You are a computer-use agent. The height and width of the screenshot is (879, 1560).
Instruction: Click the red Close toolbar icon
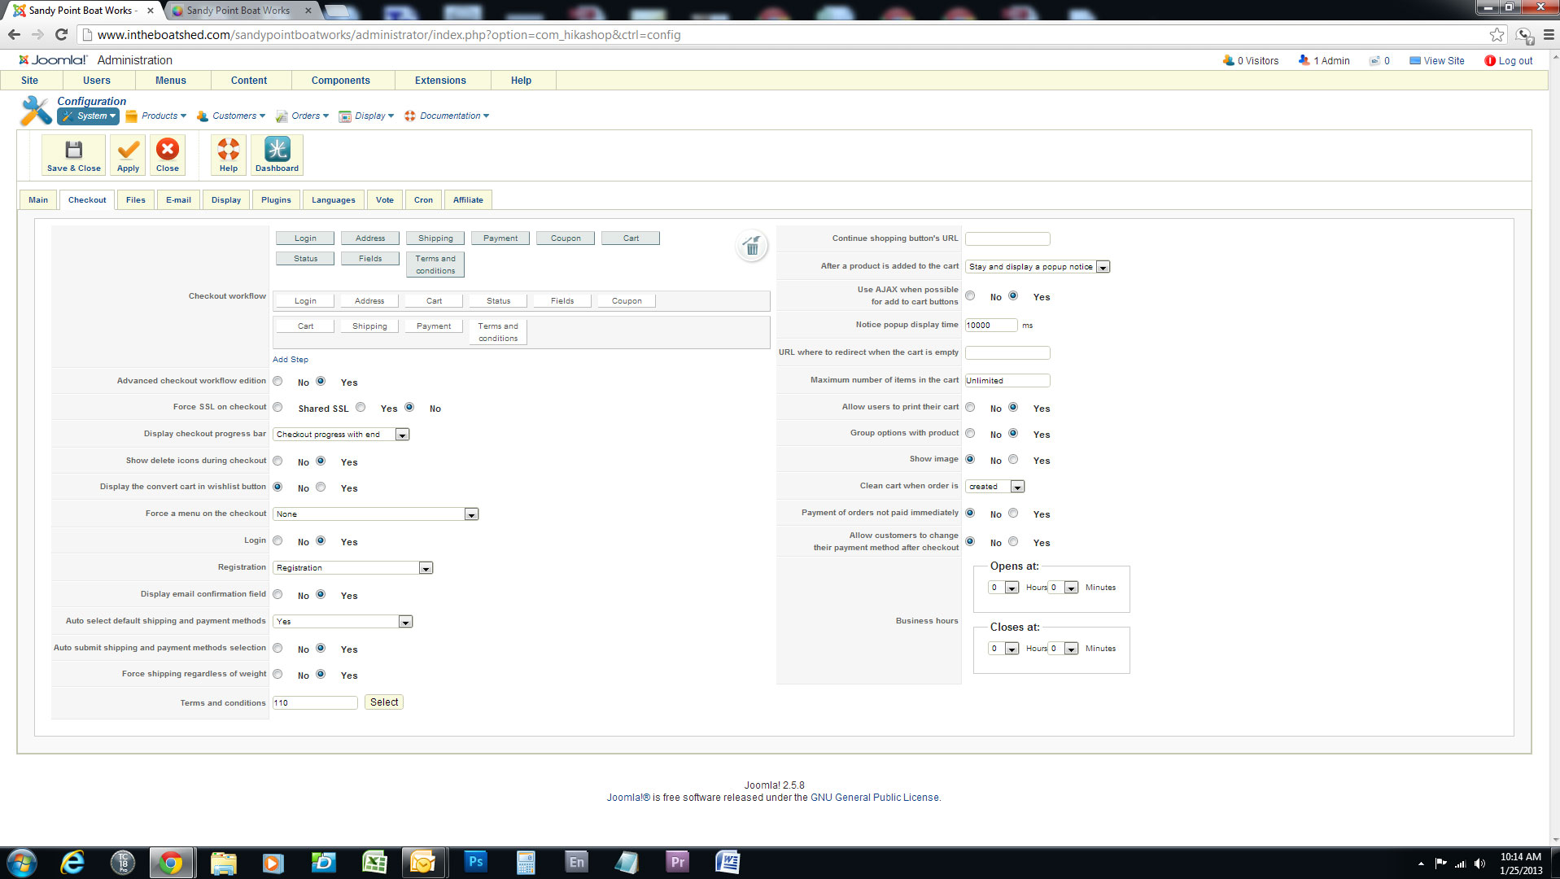[x=168, y=155]
